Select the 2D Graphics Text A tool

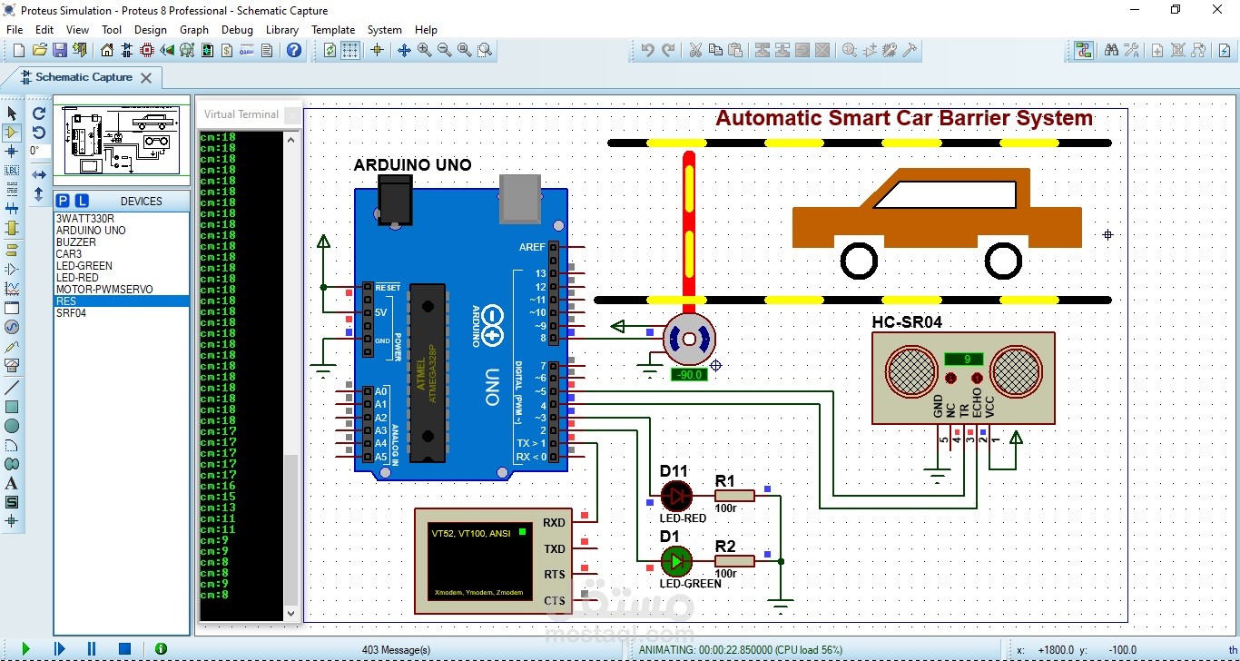click(x=12, y=483)
